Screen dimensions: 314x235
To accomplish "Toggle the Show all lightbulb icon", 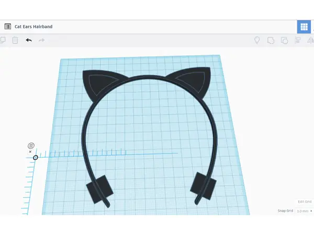I will pyautogui.click(x=257, y=40).
